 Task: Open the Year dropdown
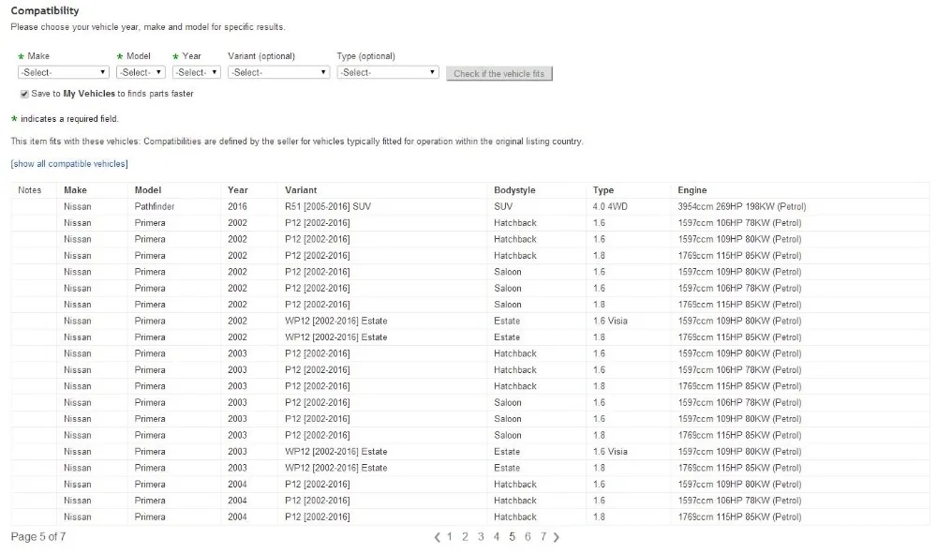pyautogui.click(x=197, y=72)
